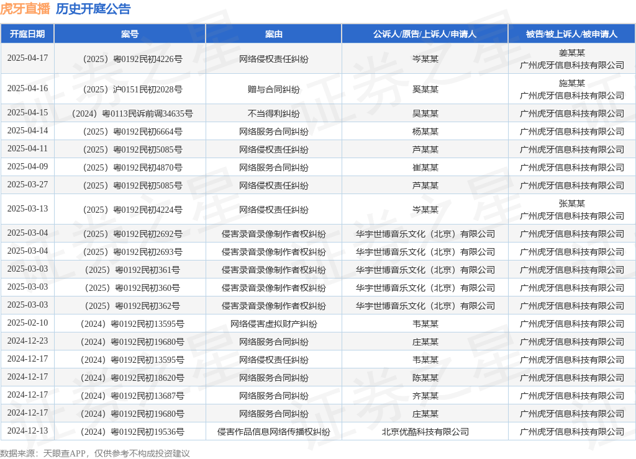Click the 赠与合同纠纷 case cause
Viewport: 636px width, 459px height.
(x=274, y=89)
